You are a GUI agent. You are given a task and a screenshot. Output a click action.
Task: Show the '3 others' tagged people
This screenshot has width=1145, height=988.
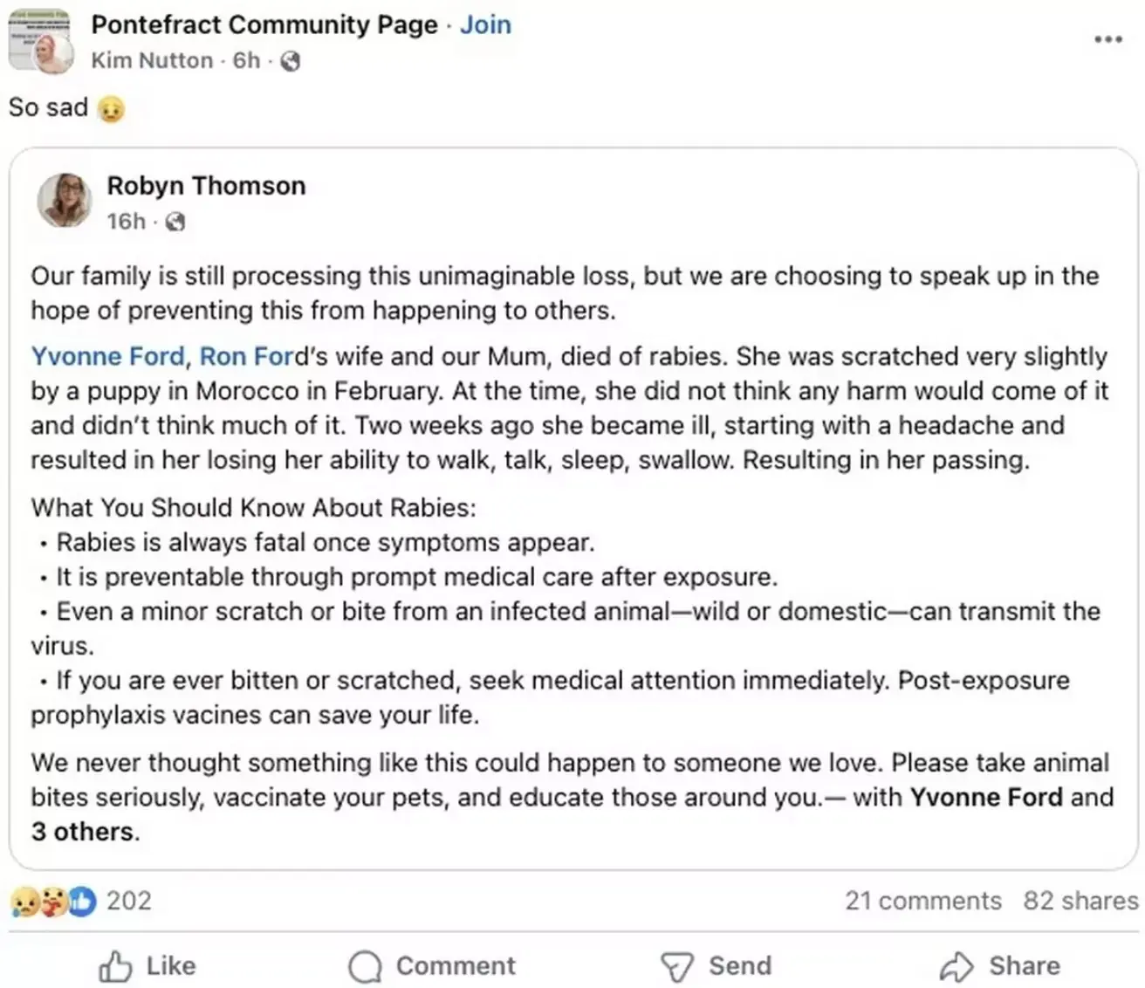pos(85,832)
